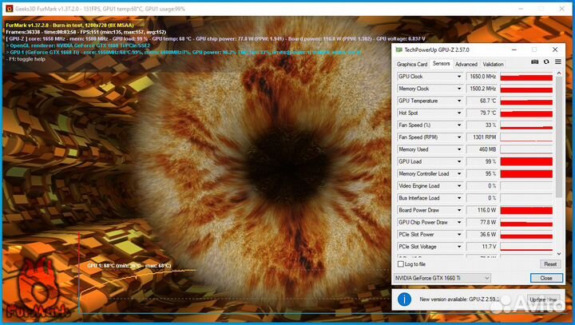Screen dimensions: 575x325
Task: Open the GPU-Z hamburger menu
Action: (557, 61)
